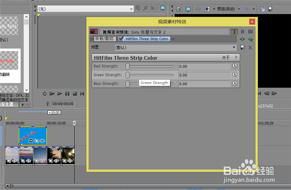
Task: Click the Blue Strength value field
Action: tap(204, 84)
